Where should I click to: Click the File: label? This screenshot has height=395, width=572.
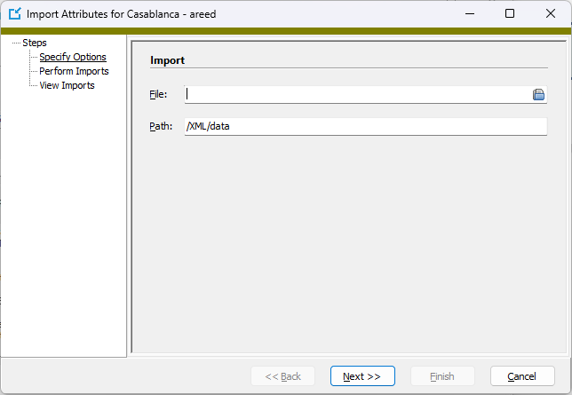point(158,94)
